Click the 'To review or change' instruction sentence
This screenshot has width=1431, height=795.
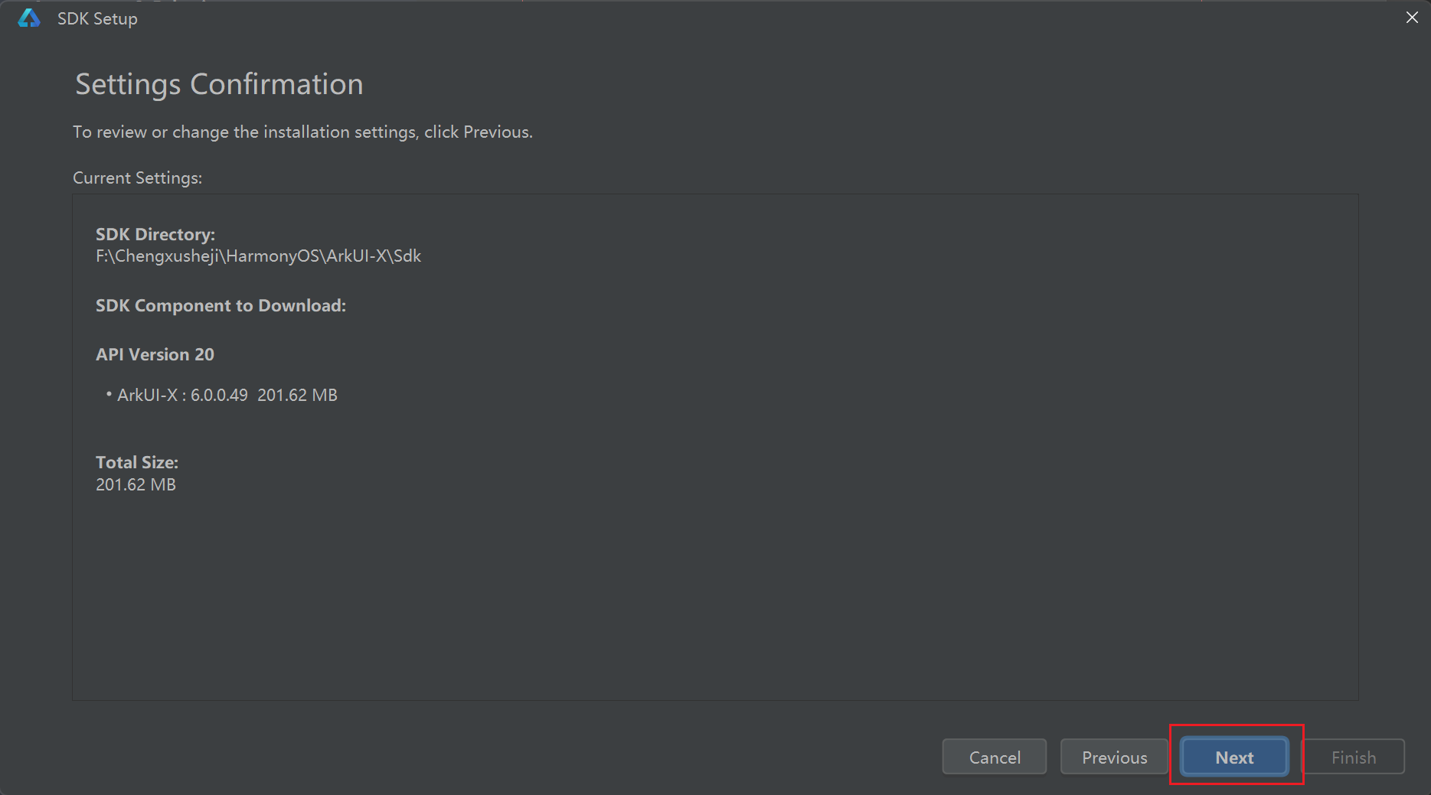pyautogui.click(x=302, y=132)
